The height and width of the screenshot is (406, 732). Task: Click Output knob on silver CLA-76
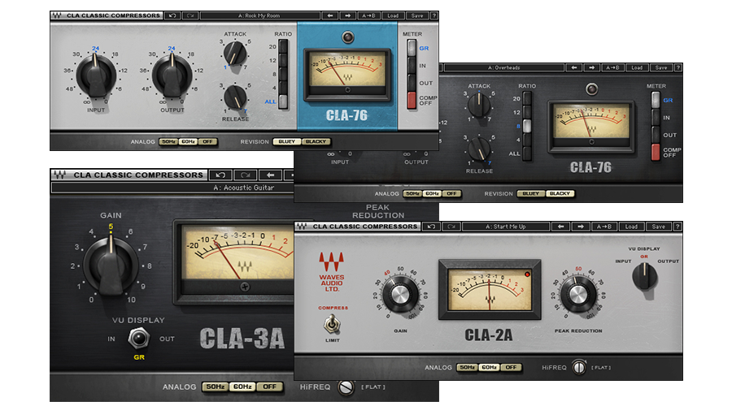coord(172,76)
